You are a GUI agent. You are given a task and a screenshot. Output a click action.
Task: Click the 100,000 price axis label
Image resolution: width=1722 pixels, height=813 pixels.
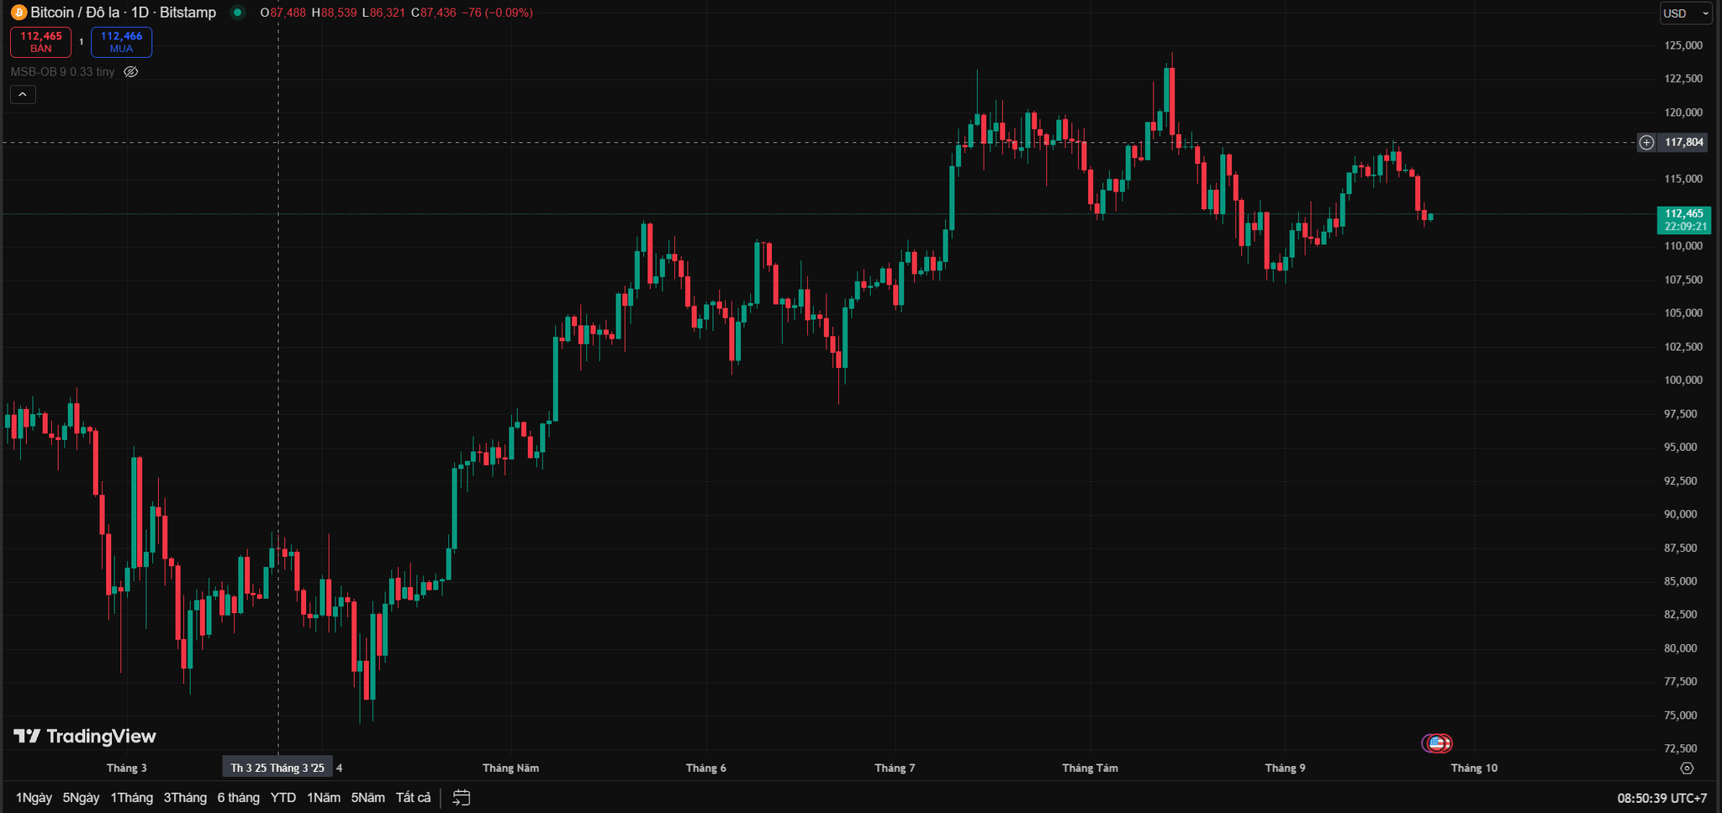pyautogui.click(x=1683, y=380)
